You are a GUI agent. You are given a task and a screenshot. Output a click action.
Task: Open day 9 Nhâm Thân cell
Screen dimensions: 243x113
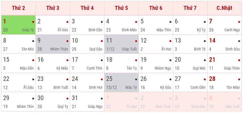[53, 44]
